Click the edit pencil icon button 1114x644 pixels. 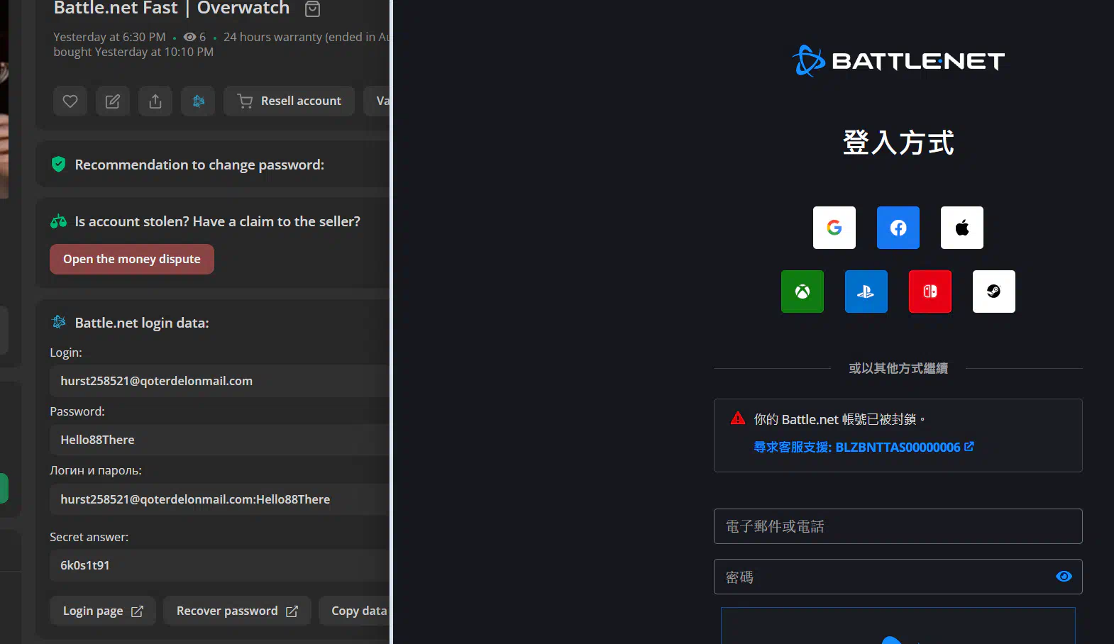click(x=113, y=101)
